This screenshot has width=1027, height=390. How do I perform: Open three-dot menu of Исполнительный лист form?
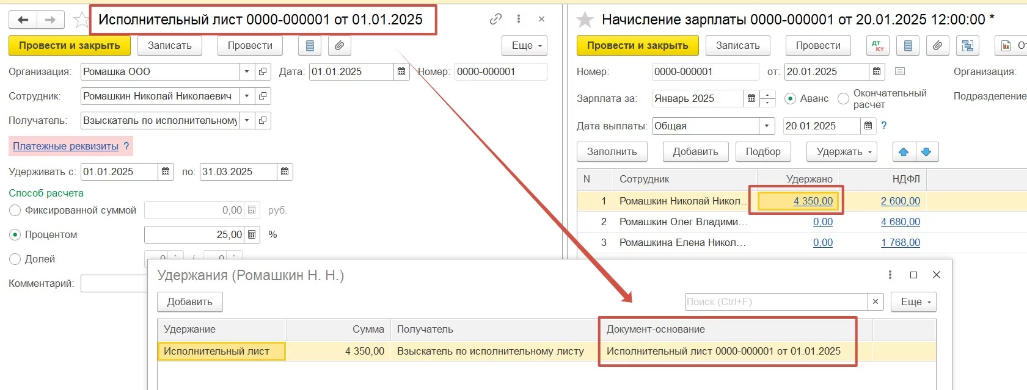519,20
